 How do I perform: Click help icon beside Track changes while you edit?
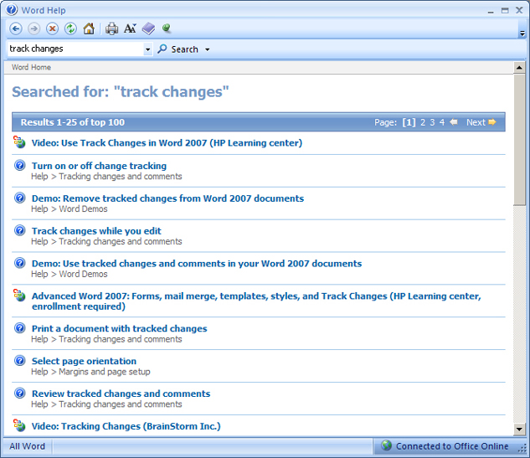click(20, 230)
